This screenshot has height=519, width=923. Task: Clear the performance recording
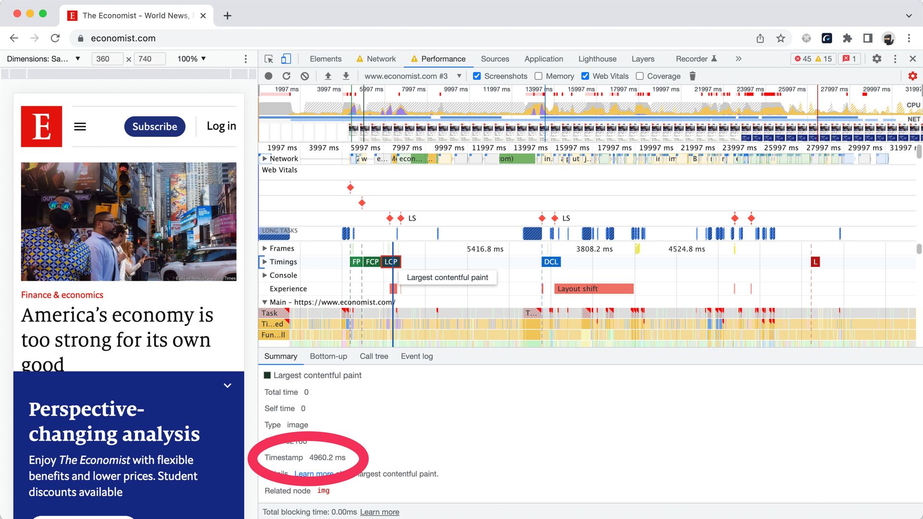(x=305, y=76)
